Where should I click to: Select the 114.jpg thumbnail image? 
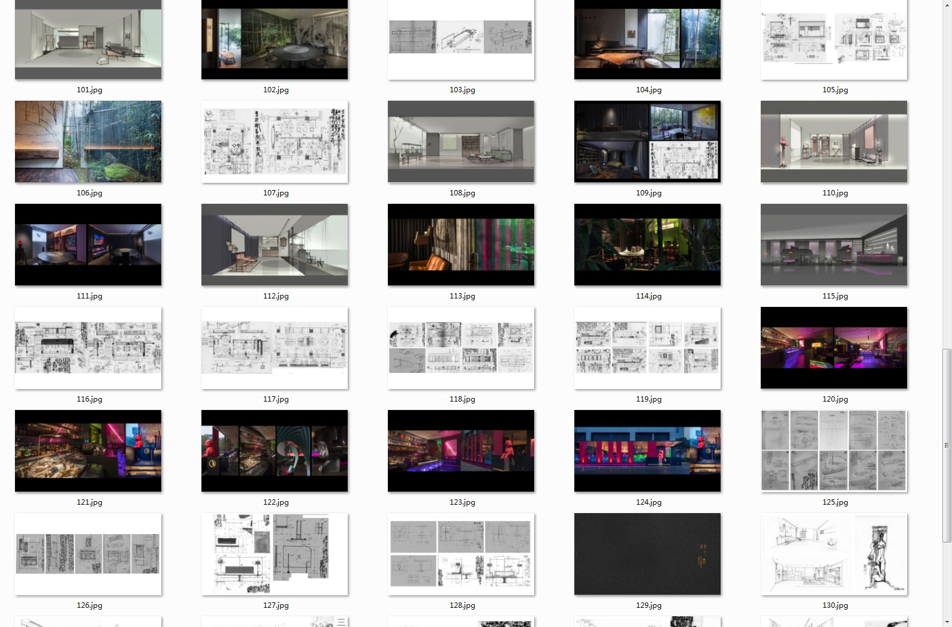[x=647, y=245]
